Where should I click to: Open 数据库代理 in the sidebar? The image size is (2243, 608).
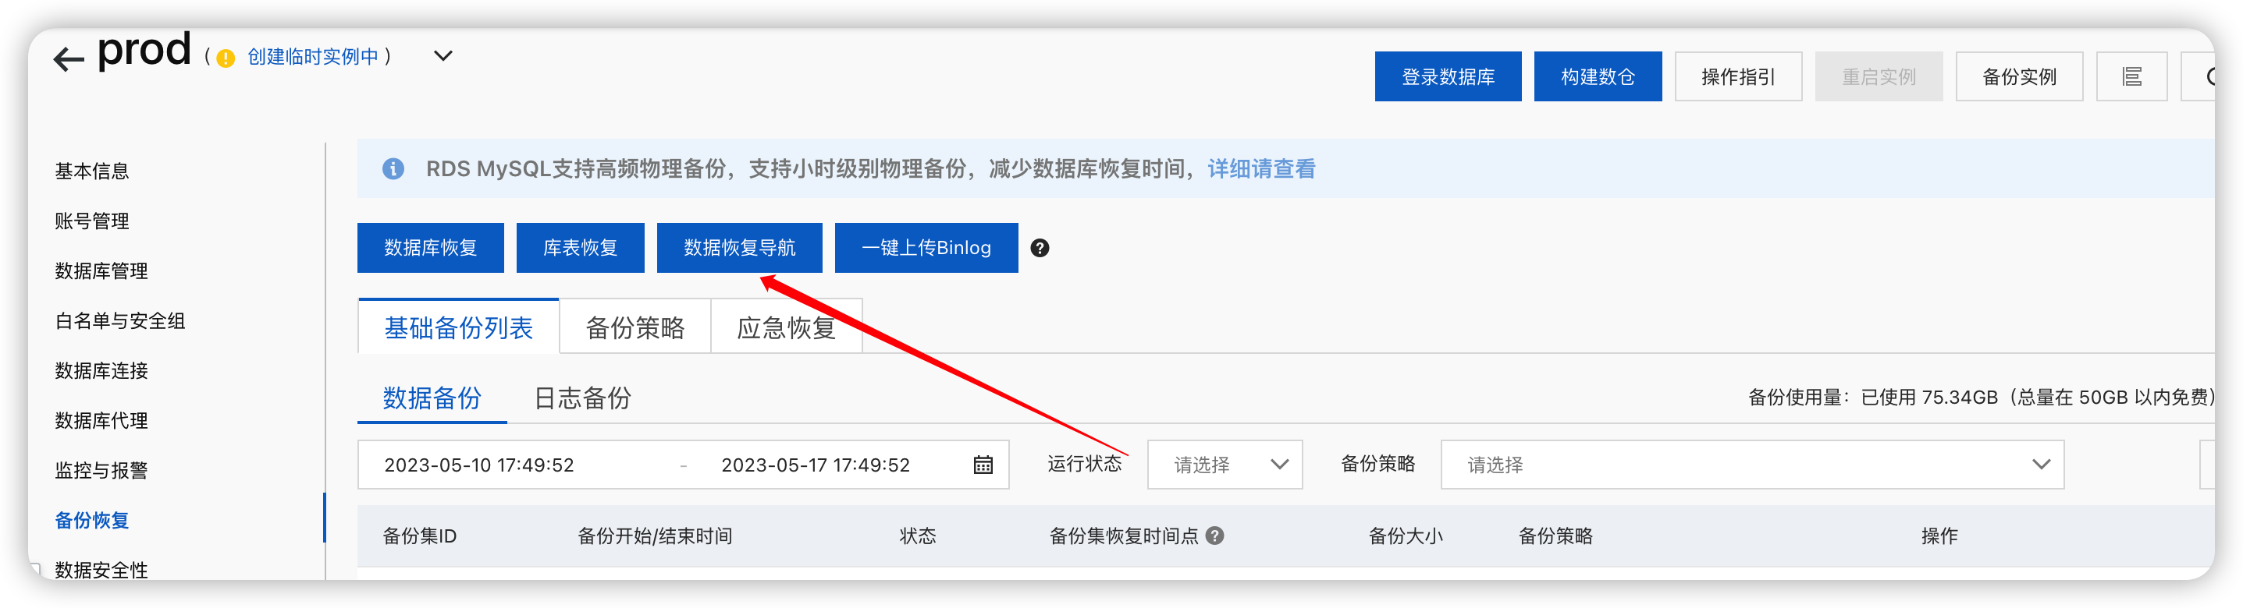pyautogui.click(x=101, y=421)
